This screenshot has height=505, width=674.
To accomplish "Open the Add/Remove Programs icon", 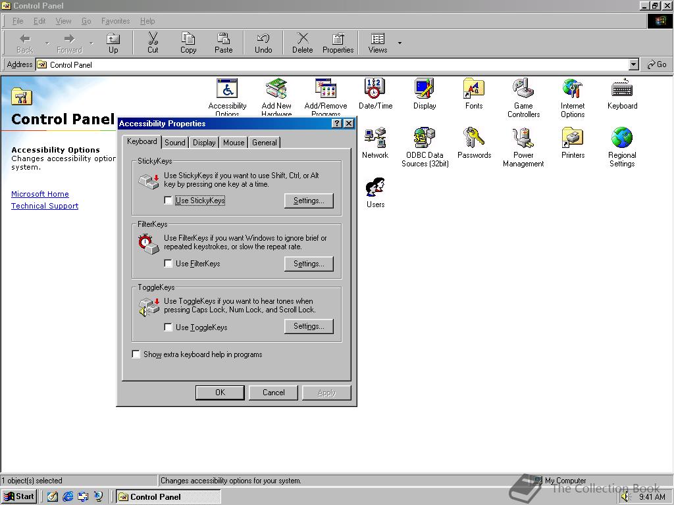I will point(326,89).
